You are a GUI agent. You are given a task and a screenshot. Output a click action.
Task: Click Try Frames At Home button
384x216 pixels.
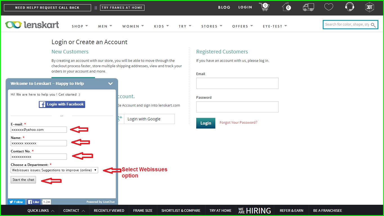point(122,8)
